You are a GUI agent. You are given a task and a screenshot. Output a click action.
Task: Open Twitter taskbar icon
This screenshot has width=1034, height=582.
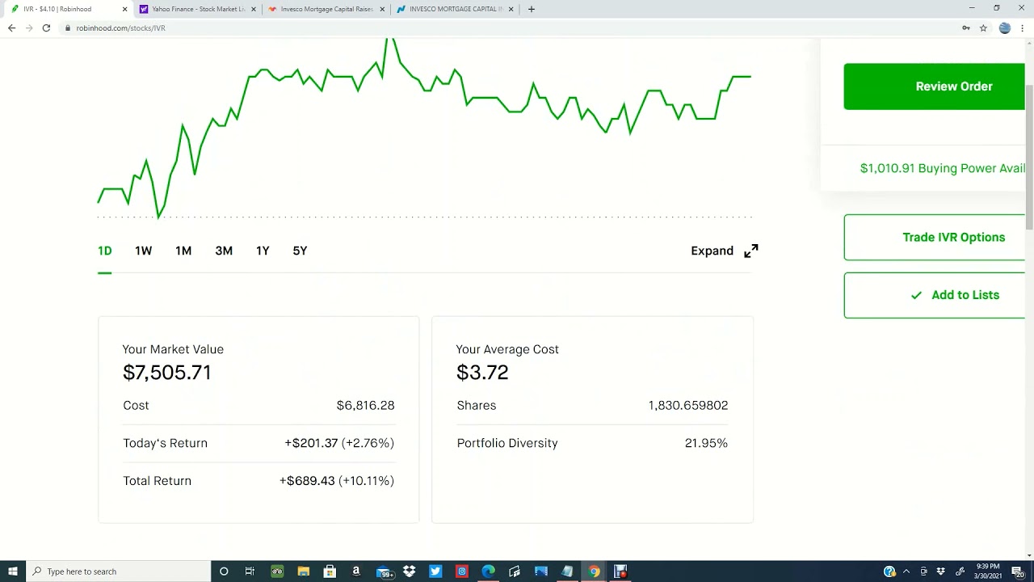point(435,571)
